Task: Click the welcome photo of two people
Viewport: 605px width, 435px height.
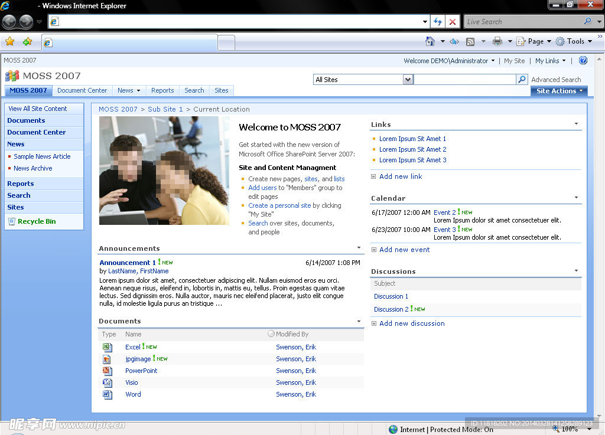Action: click(x=164, y=171)
